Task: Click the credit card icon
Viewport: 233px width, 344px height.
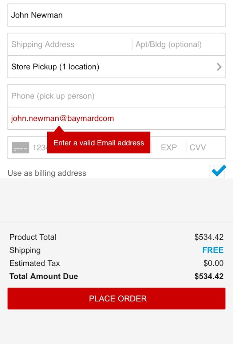Action: (x=20, y=148)
